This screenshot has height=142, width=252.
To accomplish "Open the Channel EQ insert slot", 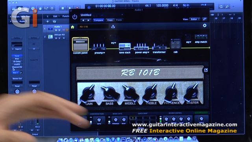I will (17, 67).
